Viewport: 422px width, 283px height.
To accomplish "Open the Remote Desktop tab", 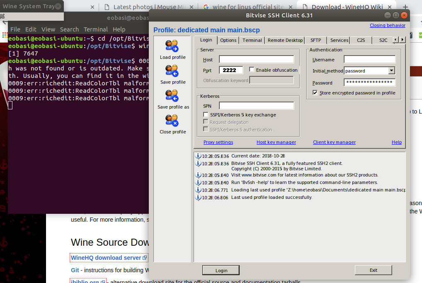I will (x=285, y=40).
